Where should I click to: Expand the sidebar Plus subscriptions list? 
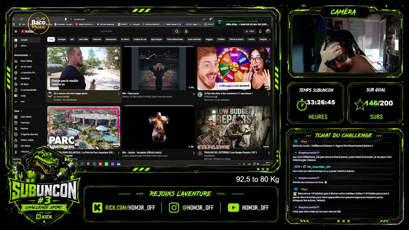27,102
